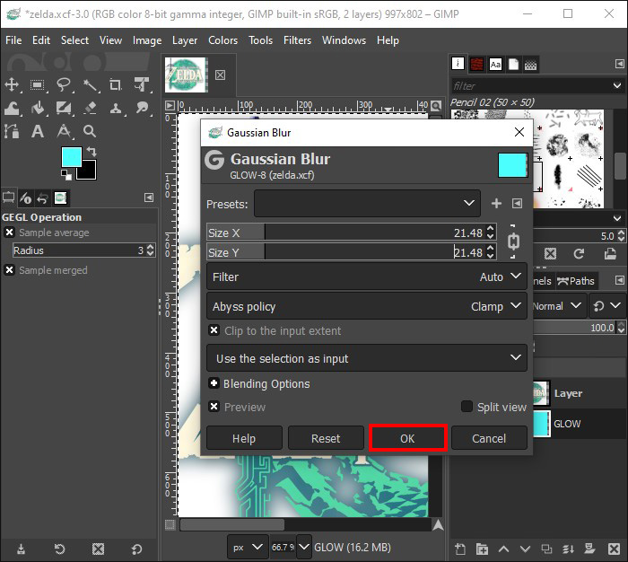This screenshot has width=628, height=562.
Task: Select the Text tool
Action: coord(38,131)
